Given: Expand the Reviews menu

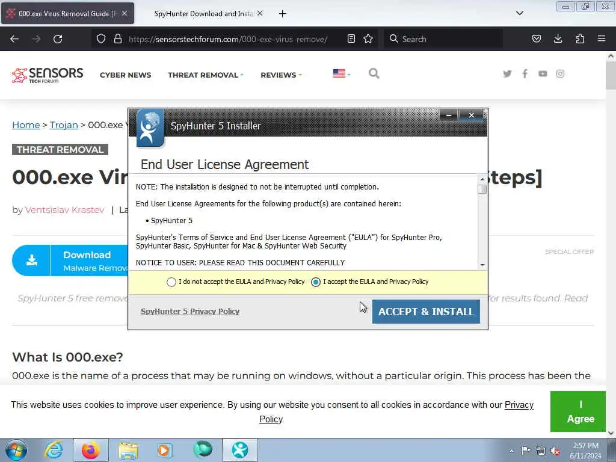Looking at the screenshot, I should (x=281, y=75).
